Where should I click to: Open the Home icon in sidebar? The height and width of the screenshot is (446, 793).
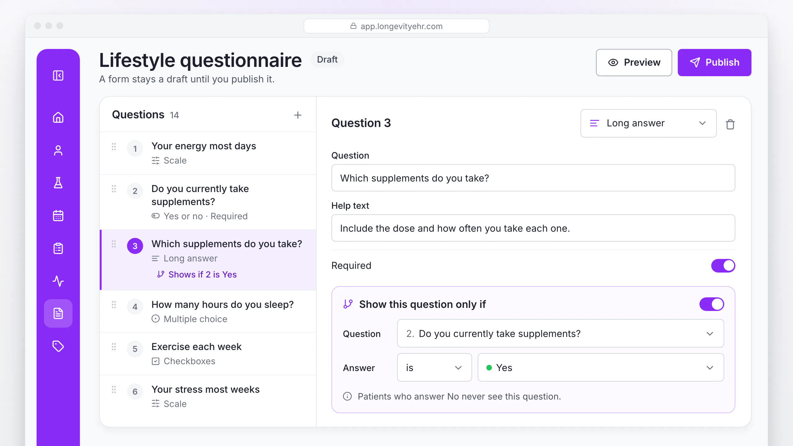pyautogui.click(x=58, y=118)
